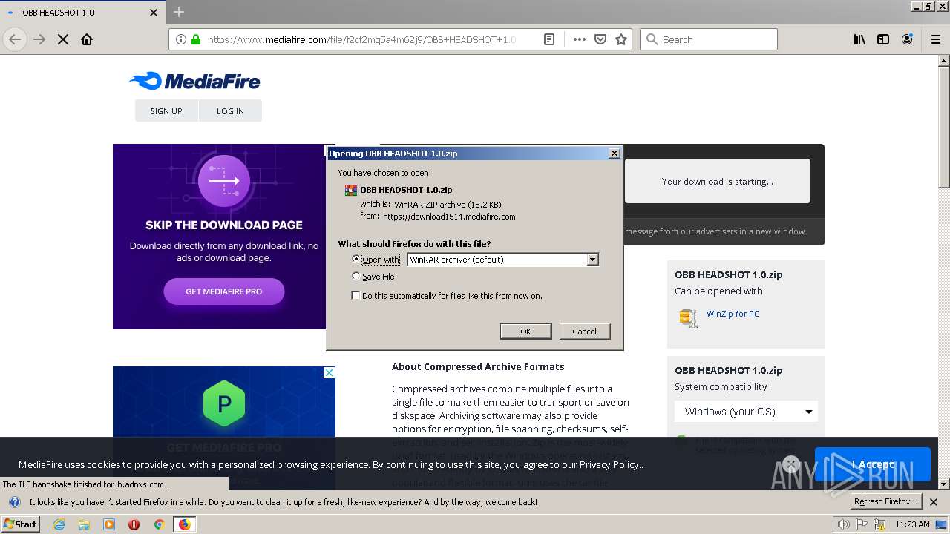This screenshot has width=950, height=534.
Task: Click the address bar URL field
Action: point(361,39)
